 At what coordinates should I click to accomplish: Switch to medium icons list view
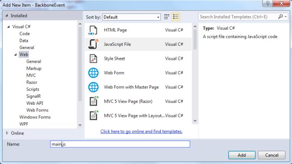coord(176,17)
